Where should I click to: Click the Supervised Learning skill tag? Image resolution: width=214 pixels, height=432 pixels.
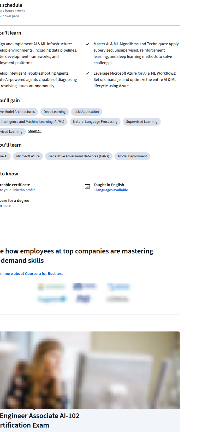142,122
